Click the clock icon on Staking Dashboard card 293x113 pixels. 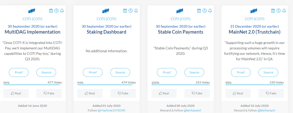pyautogui.click(x=130, y=11)
